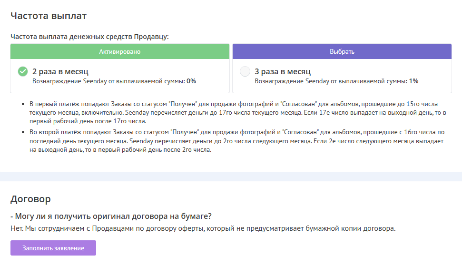Click the green Активировано header

click(120, 51)
